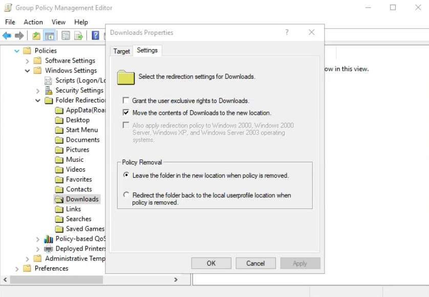This screenshot has width=429, height=297.
Task: Open Help via the question mark icon
Action: pyautogui.click(x=95, y=35)
